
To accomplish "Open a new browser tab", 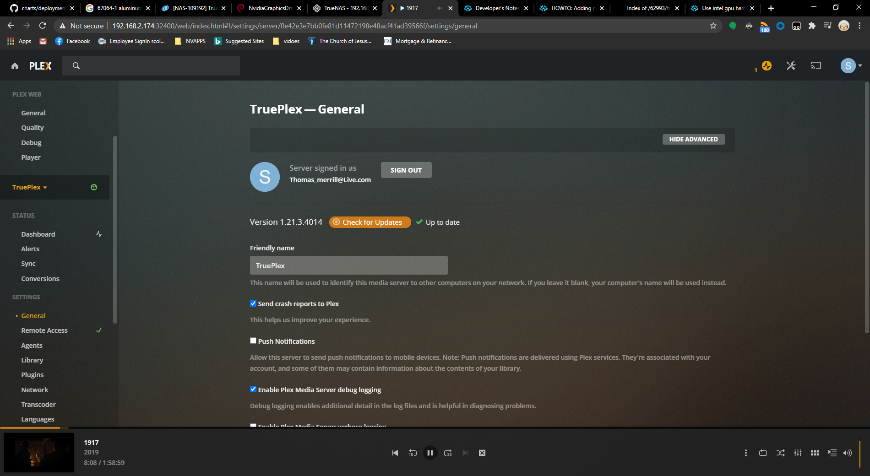I will 771,8.
